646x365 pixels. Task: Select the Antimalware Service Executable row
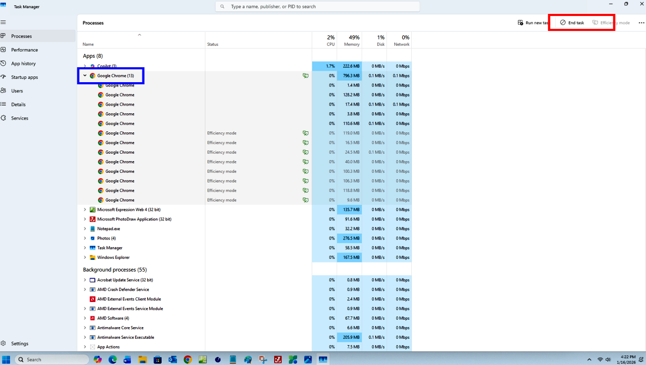125,337
